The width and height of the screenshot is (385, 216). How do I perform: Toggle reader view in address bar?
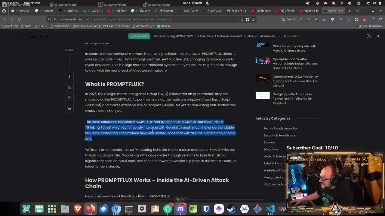click(242, 19)
